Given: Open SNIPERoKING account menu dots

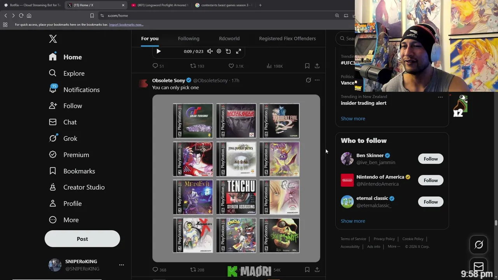Looking at the screenshot, I should [121, 265].
